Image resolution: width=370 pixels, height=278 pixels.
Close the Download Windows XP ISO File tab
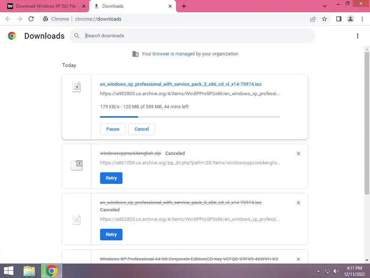84,6
